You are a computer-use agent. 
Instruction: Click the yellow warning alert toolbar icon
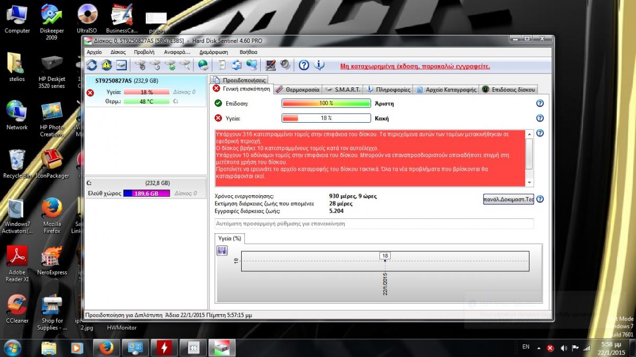[107, 65]
